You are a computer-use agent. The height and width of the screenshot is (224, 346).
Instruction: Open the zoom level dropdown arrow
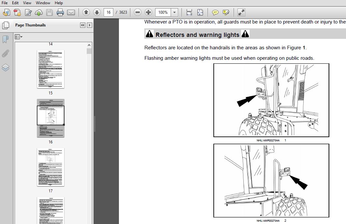(x=174, y=12)
